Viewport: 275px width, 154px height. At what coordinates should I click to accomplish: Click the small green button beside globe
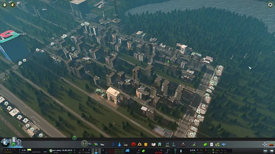coord(13,144)
